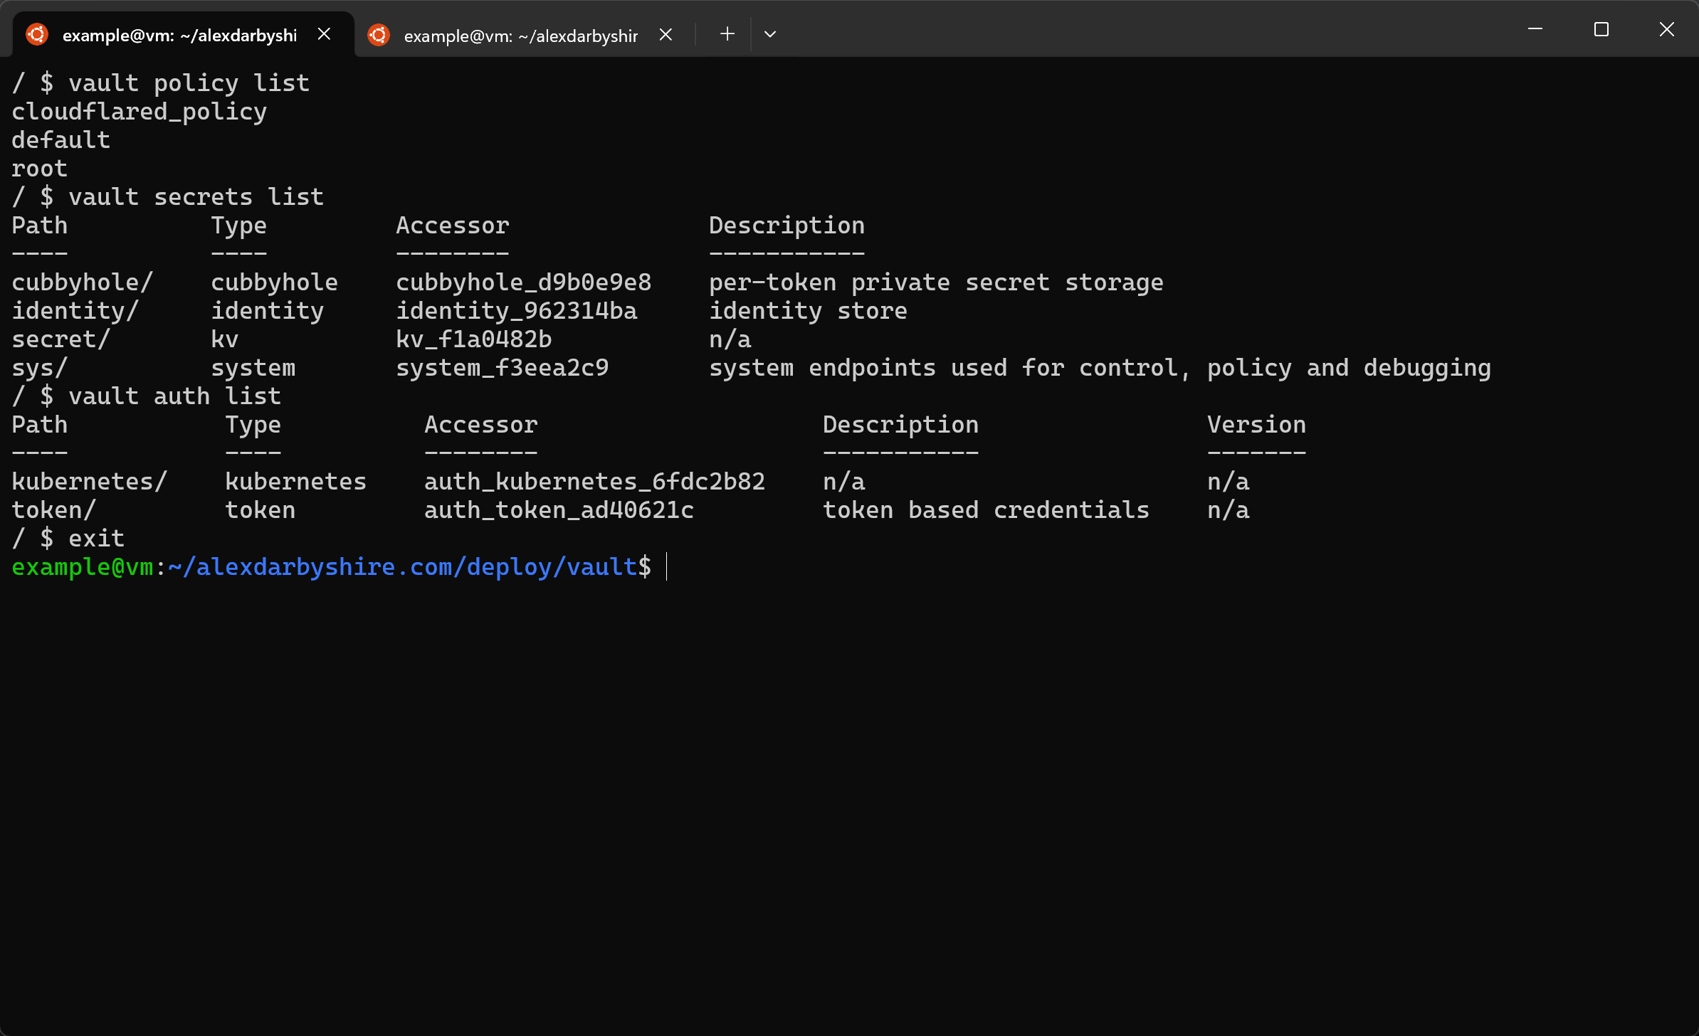The image size is (1699, 1036).
Task: Open a new tab with the plus button
Action: [727, 33]
